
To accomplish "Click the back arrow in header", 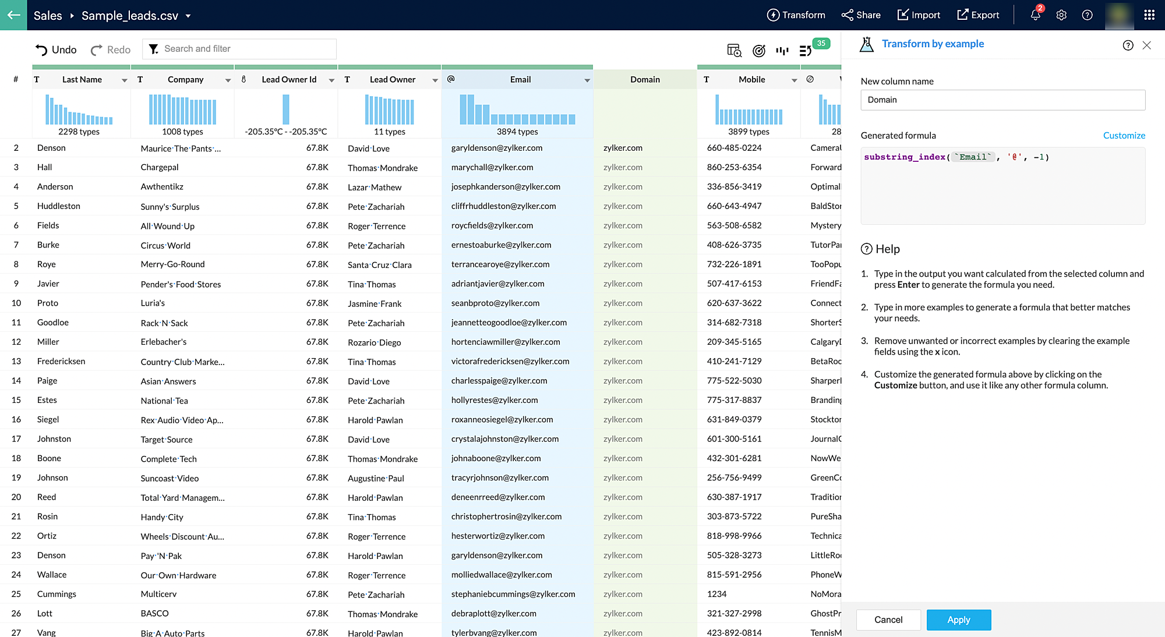I will pos(13,15).
